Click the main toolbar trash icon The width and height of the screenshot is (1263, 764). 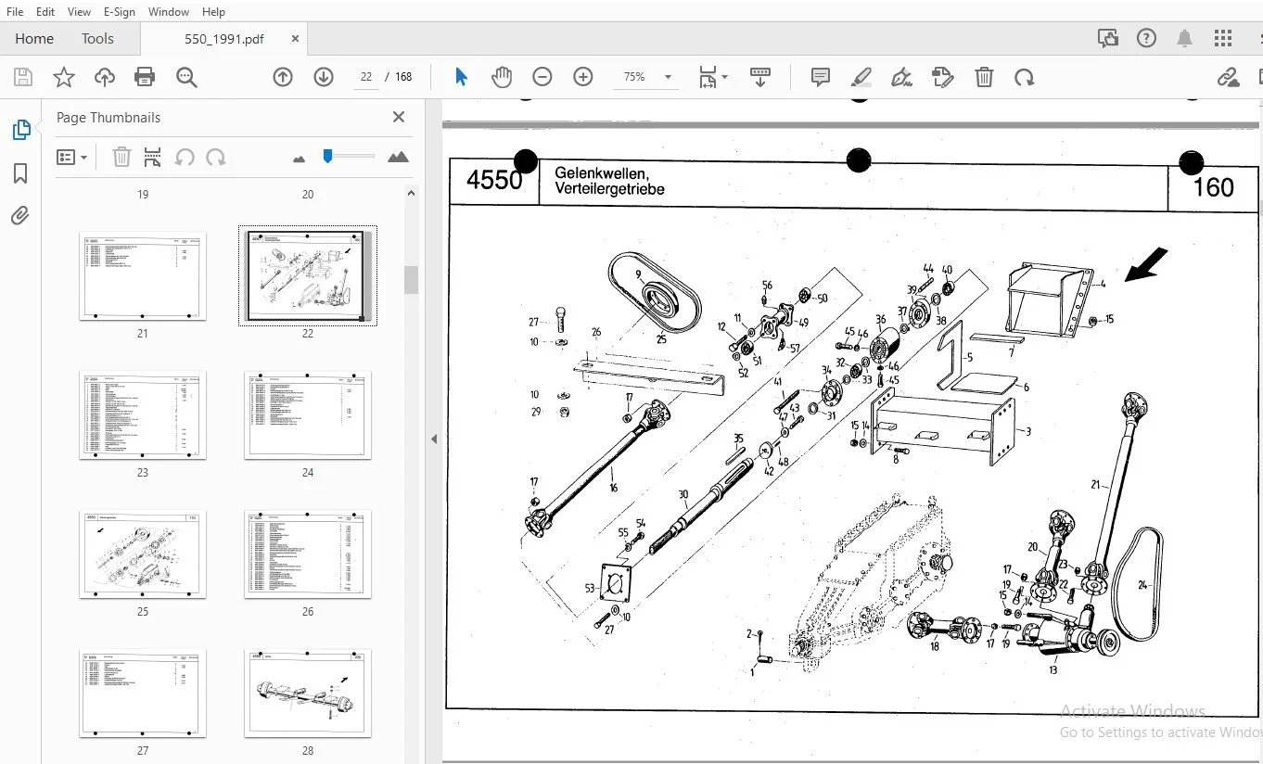coord(984,77)
